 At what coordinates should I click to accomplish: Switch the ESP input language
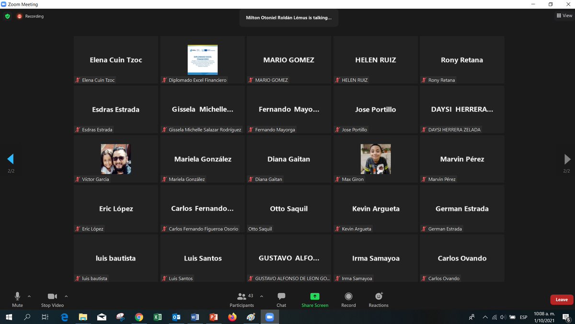[524, 317]
